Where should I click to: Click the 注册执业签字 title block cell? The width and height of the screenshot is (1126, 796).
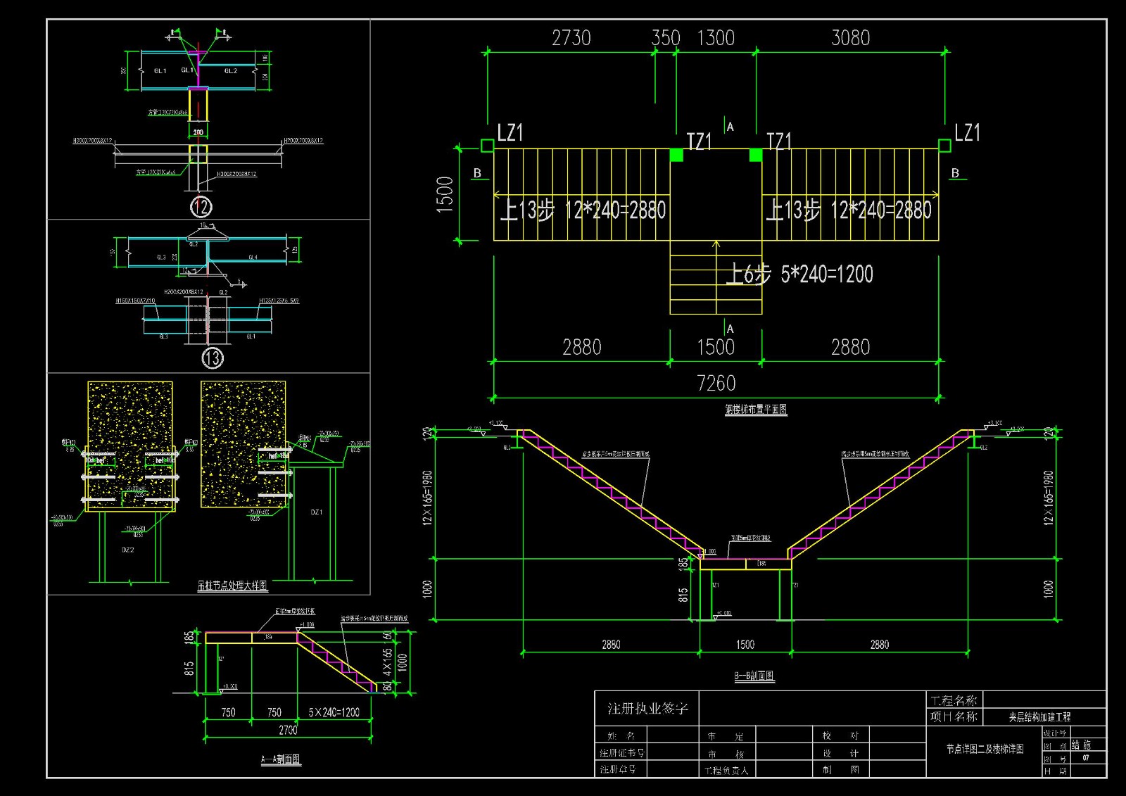click(647, 709)
